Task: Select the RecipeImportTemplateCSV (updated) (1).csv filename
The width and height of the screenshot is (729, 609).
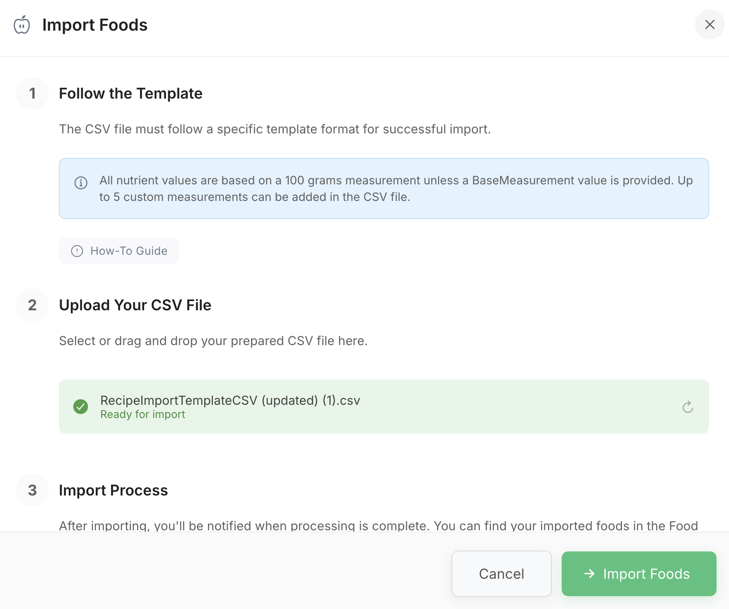Action: pyautogui.click(x=230, y=400)
